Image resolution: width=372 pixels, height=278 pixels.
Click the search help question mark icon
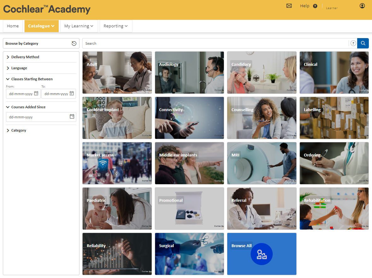pyautogui.click(x=353, y=43)
